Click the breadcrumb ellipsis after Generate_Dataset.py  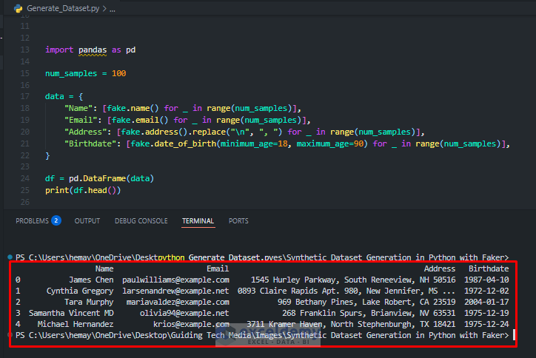pos(112,9)
